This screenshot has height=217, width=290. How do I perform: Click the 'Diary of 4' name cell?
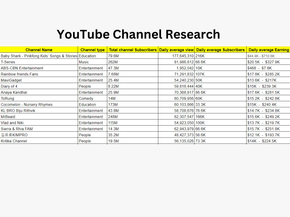coord(39,86)
